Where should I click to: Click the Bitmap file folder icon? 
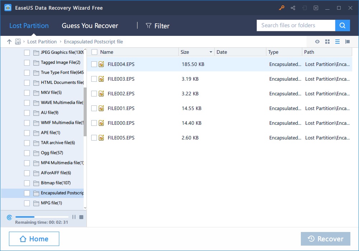pos(36,183)
